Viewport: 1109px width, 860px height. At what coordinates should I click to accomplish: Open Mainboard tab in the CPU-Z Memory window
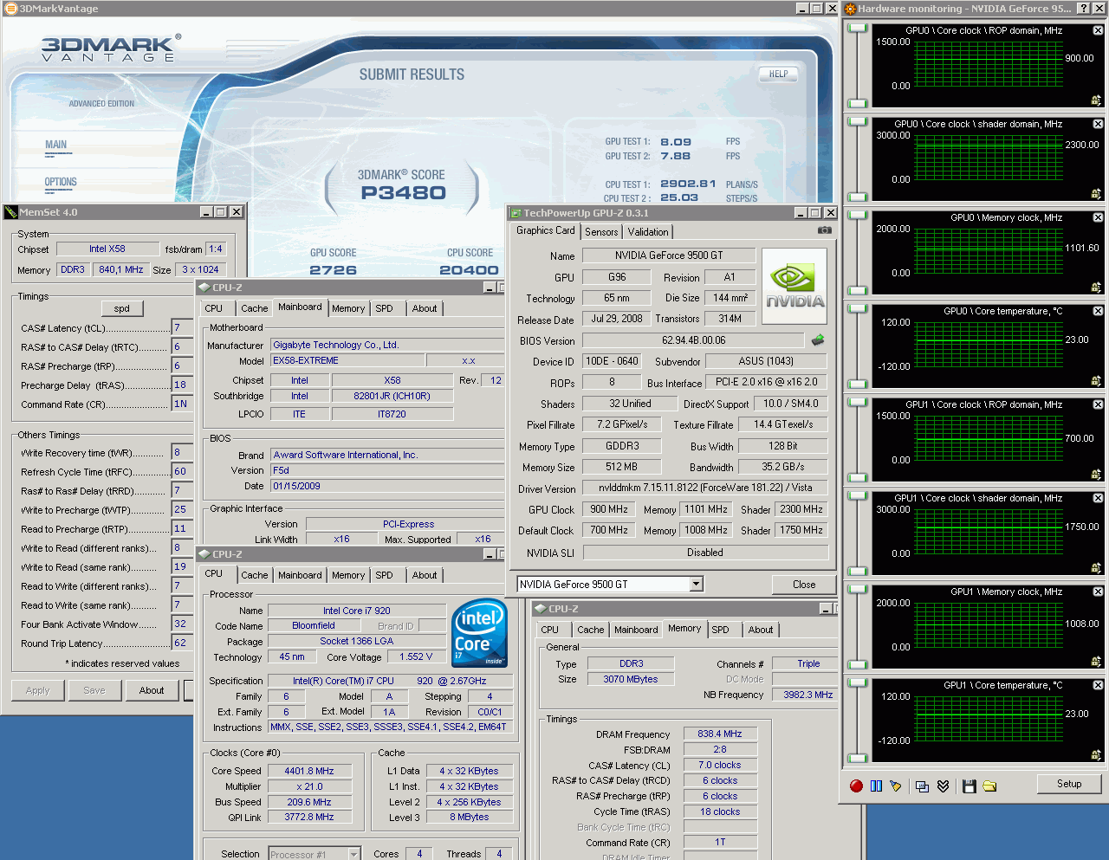point(636,630)
